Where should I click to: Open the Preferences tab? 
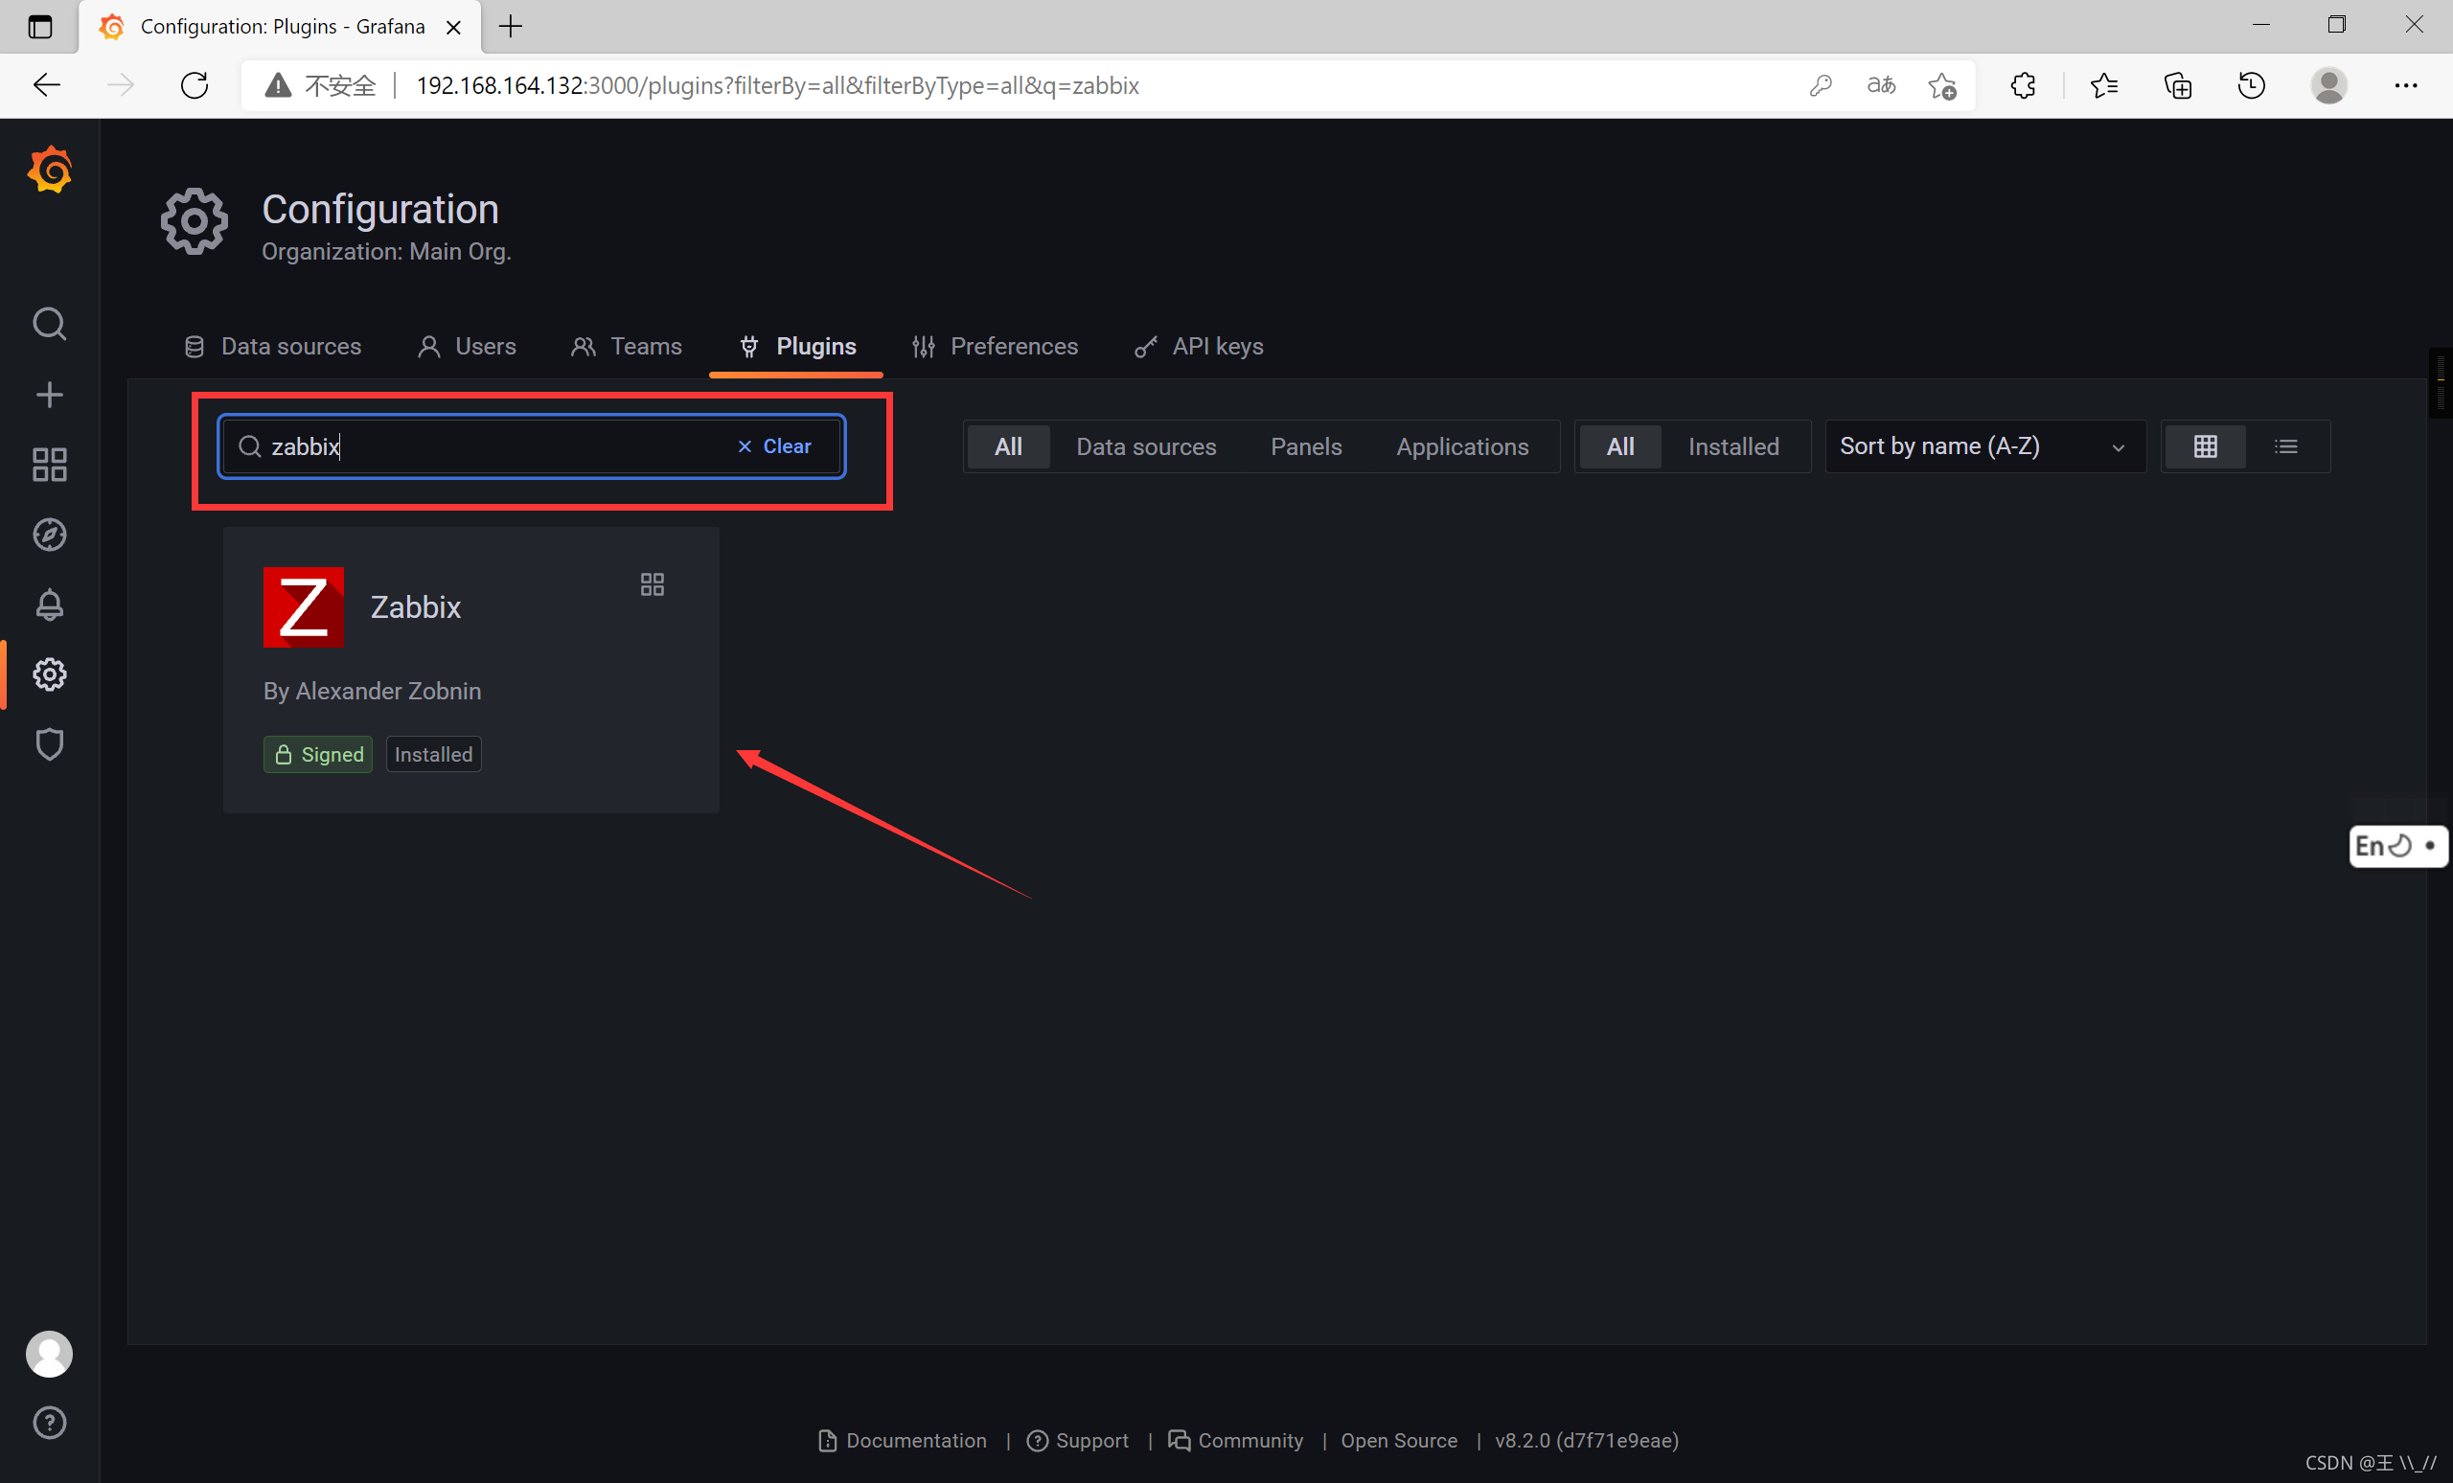tap(995, 347)
